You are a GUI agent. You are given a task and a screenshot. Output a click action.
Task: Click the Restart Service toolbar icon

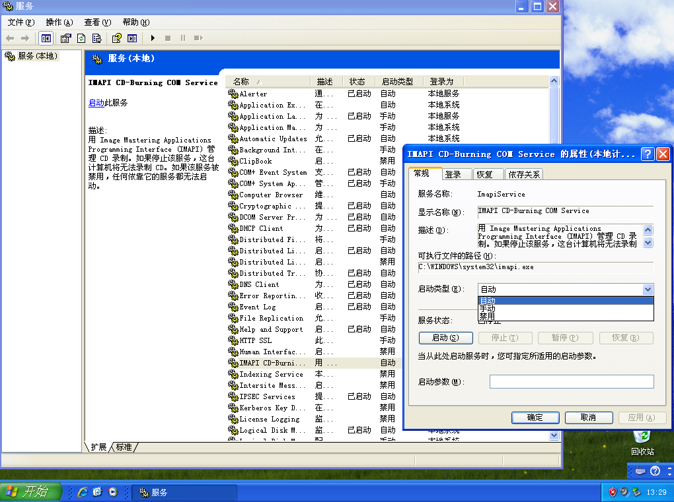click(198, 38)
